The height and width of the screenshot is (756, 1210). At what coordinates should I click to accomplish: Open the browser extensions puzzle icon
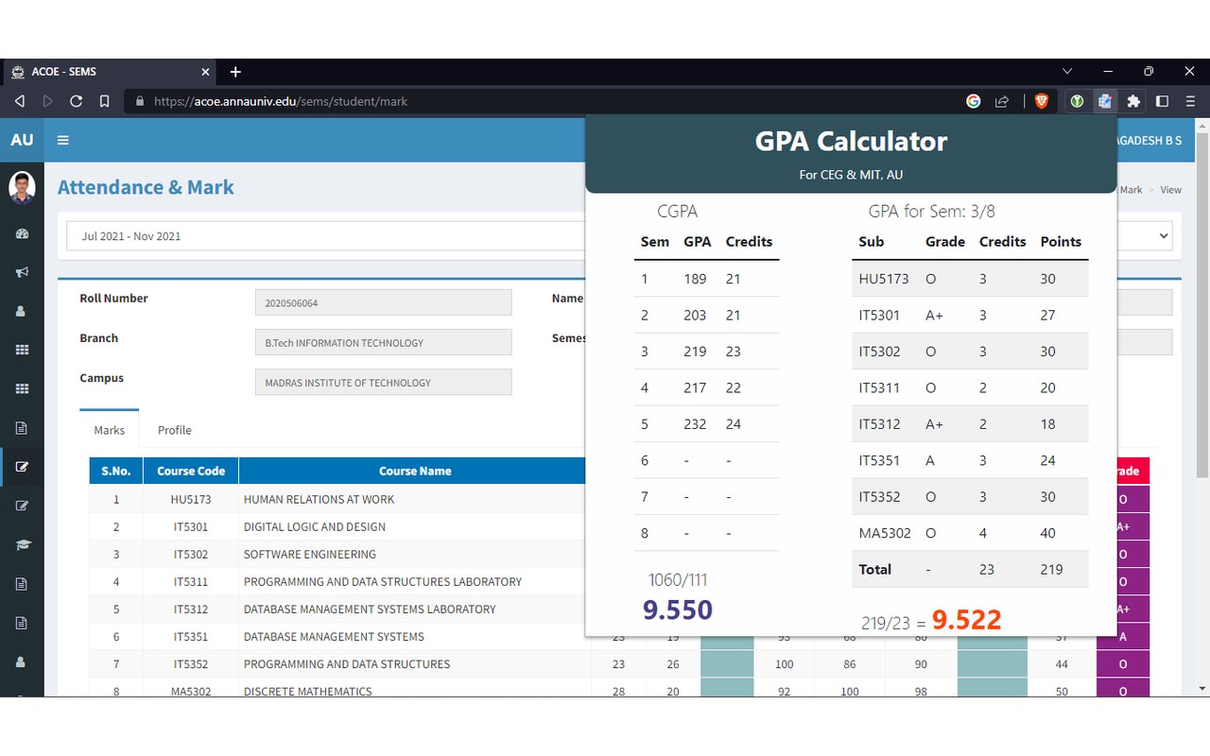(1133, 101)
